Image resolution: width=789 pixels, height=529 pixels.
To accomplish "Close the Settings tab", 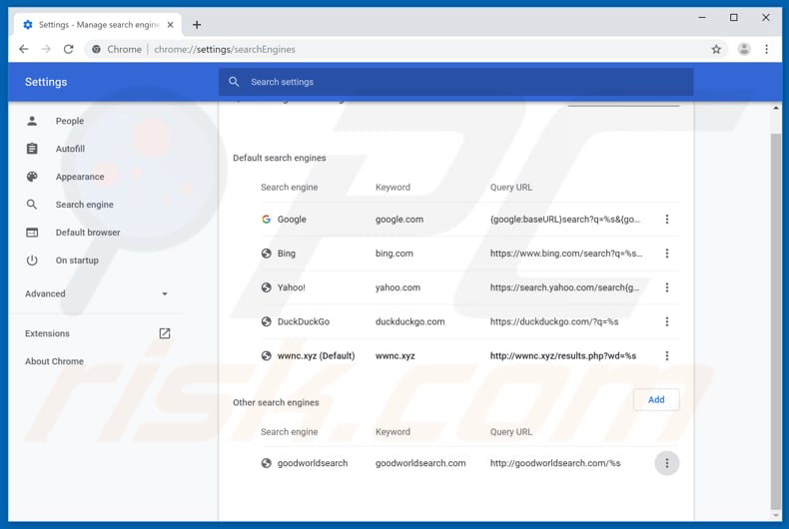I will [x=171, y=25].
